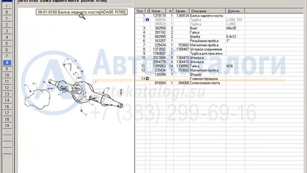This screenshot has height=173, width=307.
Task: Select the 'Резьбовая пробка' row
Action: click(204, 41)
